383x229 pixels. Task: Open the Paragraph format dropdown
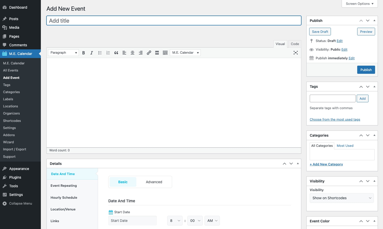click(x=63, y=53)
